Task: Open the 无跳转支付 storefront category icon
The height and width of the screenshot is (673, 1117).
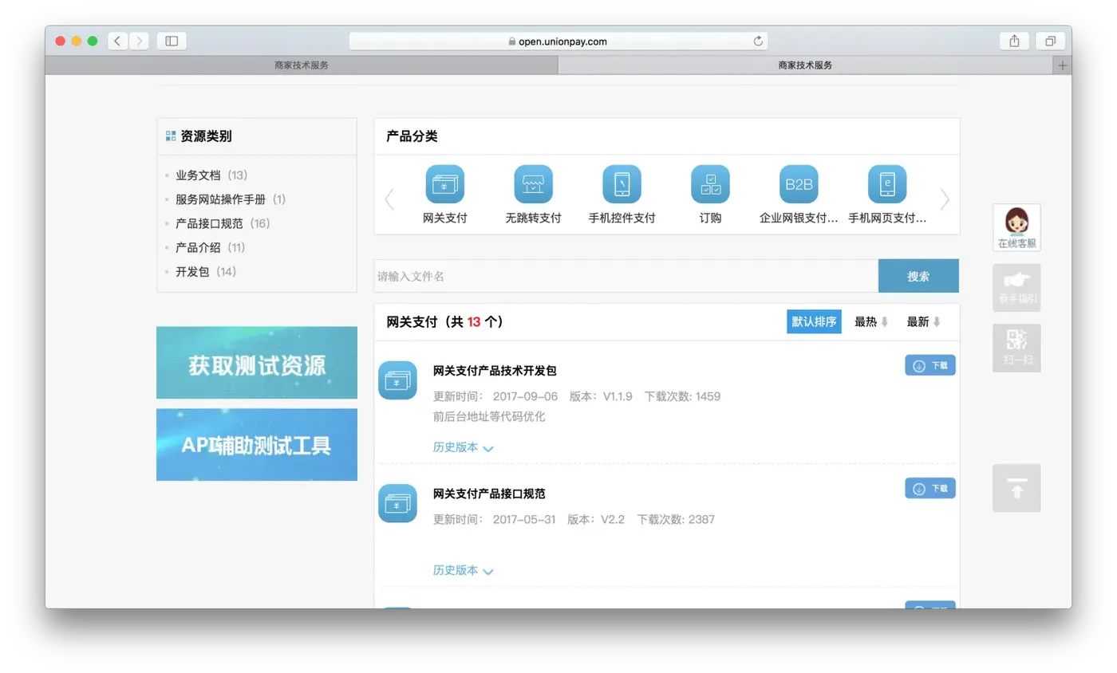Action: pyautogui.click(x=533, y=183)
